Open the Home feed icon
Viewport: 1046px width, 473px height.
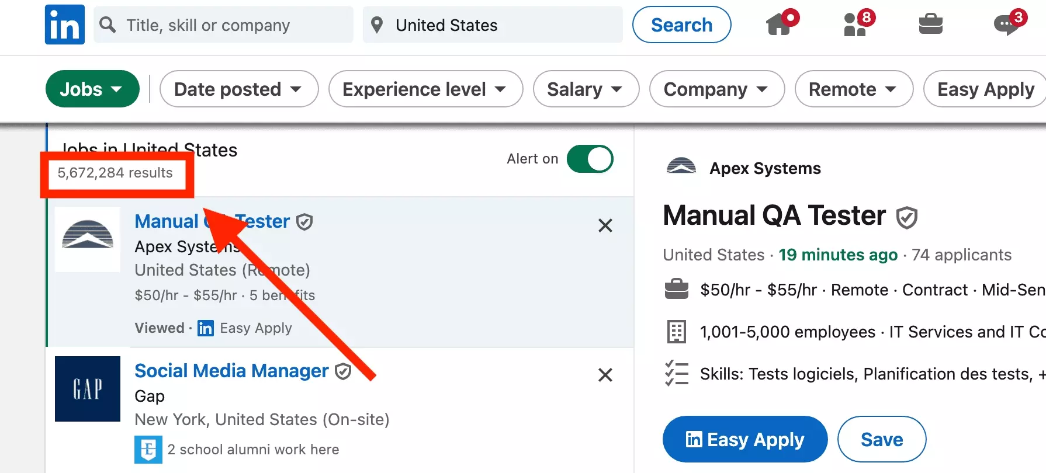(780, 25)
